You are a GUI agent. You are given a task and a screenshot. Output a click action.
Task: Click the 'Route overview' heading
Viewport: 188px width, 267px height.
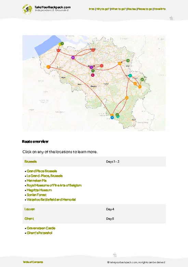[x=35, y=141]
